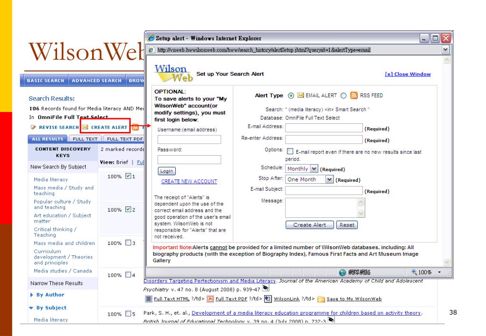This screenshot has width=486, height=336.
Task: Open the Advanced Search tab
Action: 96,81
